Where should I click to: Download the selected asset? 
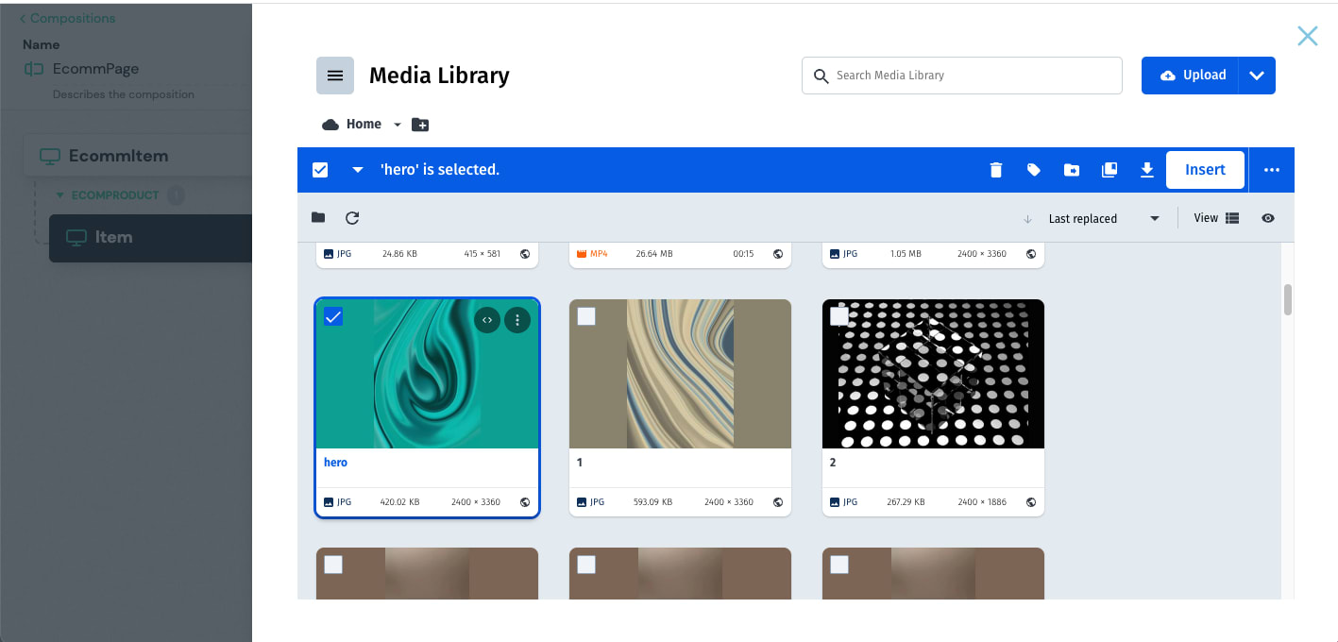click(x=1147, y=170)
